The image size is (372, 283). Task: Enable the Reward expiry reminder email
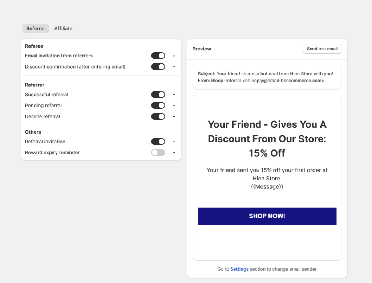tap(158, 152)
